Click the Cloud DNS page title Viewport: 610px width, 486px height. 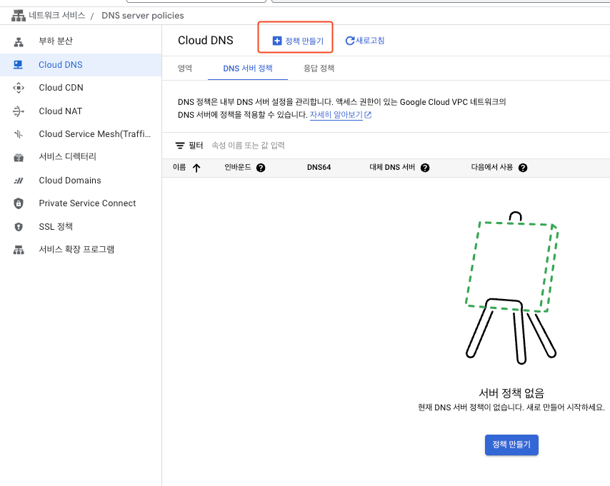click(206, 41)
